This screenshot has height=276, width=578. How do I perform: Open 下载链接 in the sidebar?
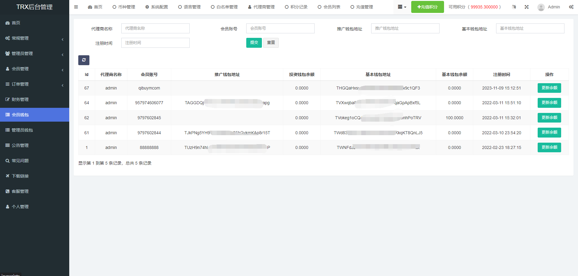pos(35,176)
